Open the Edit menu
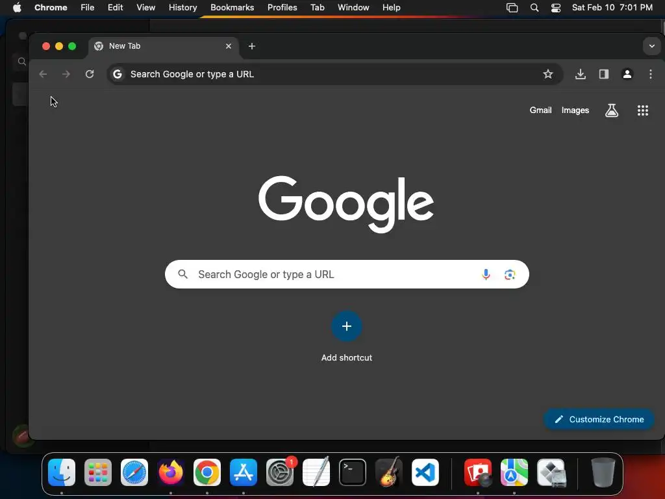 click(116, 8)
